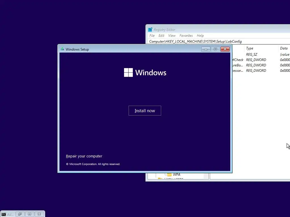Open the File menu in Registry Editor
The height and width of the screenshot is (217, 290).
(x=152, y=35)
